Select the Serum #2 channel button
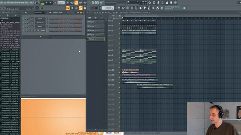 coord(40,22)
